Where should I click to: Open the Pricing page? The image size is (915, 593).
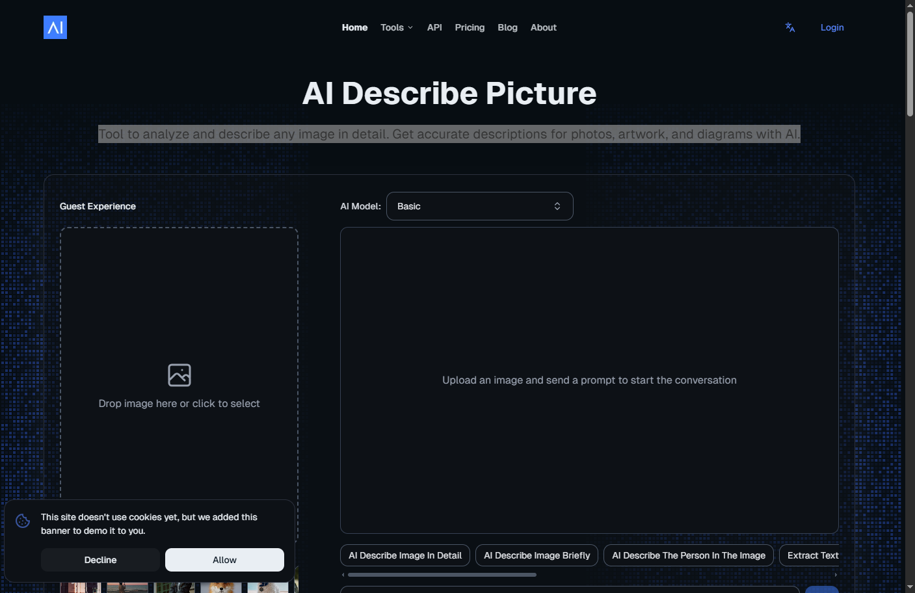pos(470,27)
